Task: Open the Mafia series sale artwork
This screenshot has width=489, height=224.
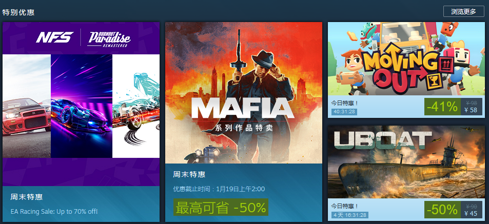Action: [x=244, y=93]
